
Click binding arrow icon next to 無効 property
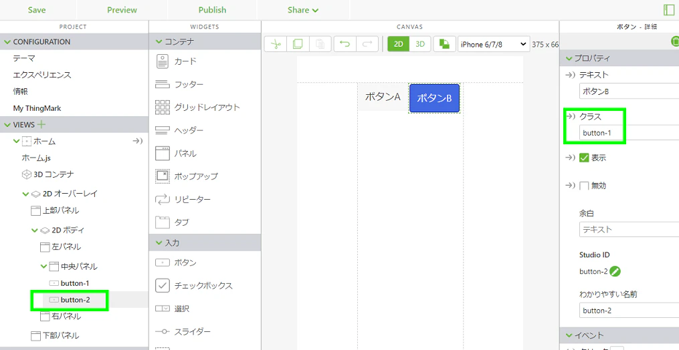coord(570,185)
